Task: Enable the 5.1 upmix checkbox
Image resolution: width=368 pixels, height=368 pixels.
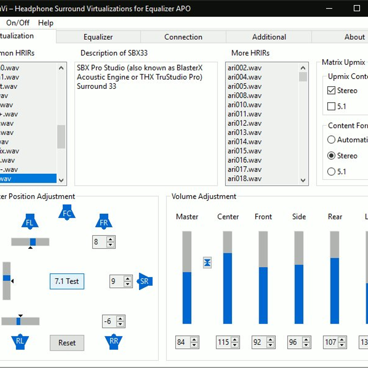Action: [331, 106]
